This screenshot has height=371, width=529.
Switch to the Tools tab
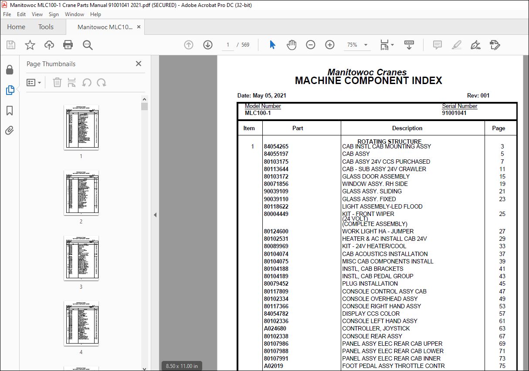point(46,27)
